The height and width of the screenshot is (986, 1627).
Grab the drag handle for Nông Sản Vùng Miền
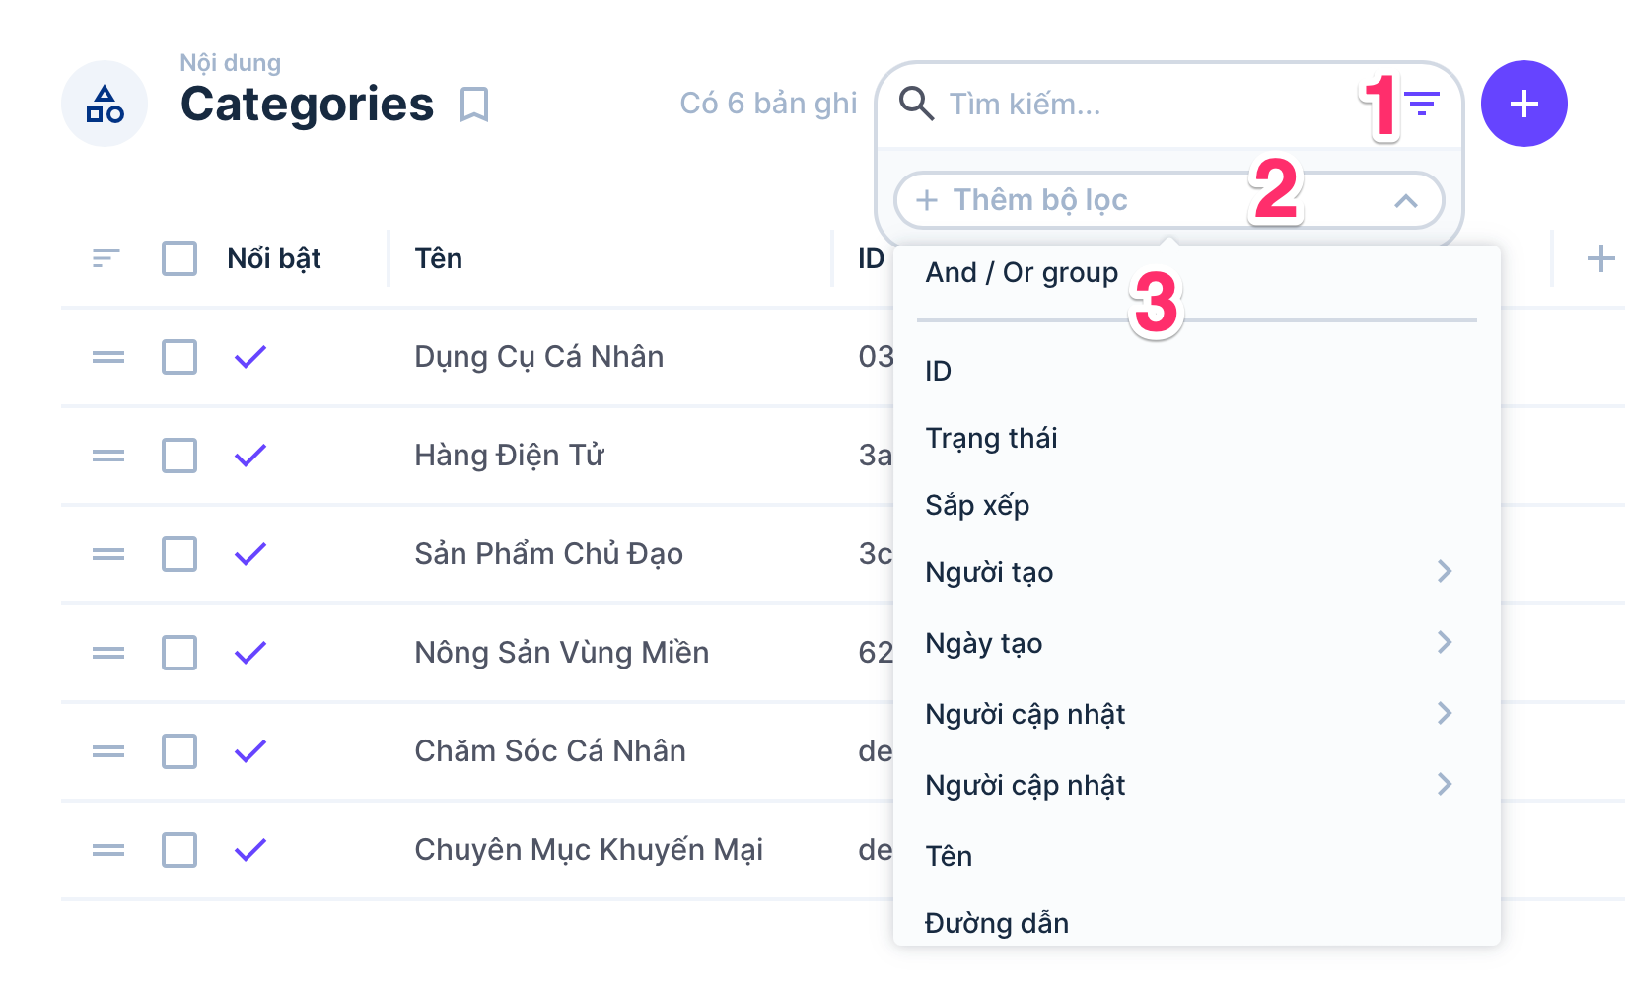pyautogui.click(x=106, y=652)
